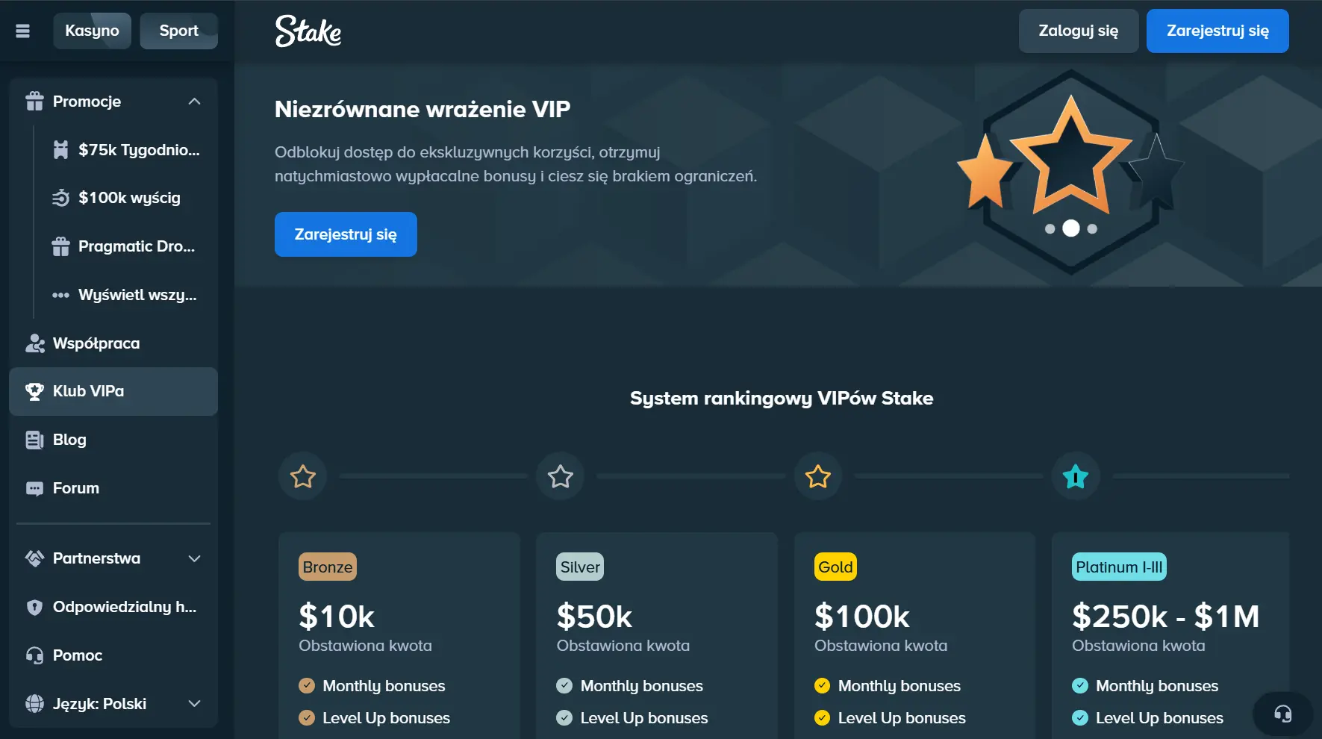Open $100k wyścig promotion
The height and width of the screenshot is (739, 1322).
128,198
